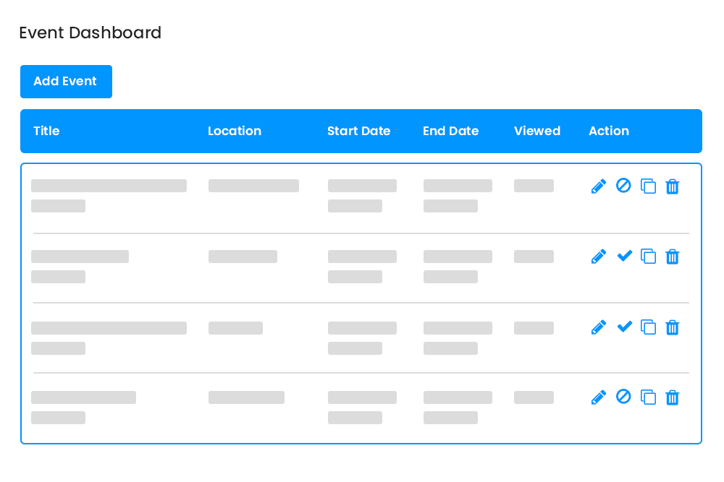This screenshot has width=724, height=482.
Task: Toggle the blocked status on the first event
Action: coord(623,186)
